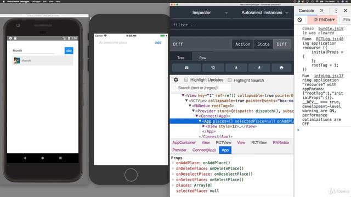Collapse the RNRedux rootTag node

point(190,106)
